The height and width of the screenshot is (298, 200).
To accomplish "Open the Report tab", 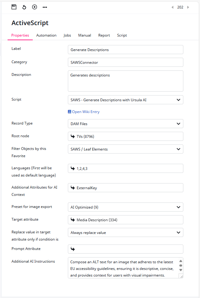I will click(104, 35).
